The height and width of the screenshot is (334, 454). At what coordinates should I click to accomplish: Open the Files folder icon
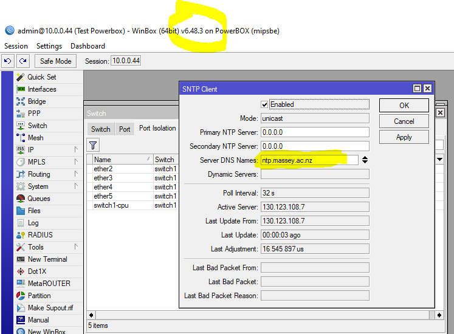pyautogui.click(x=21, y=211)
